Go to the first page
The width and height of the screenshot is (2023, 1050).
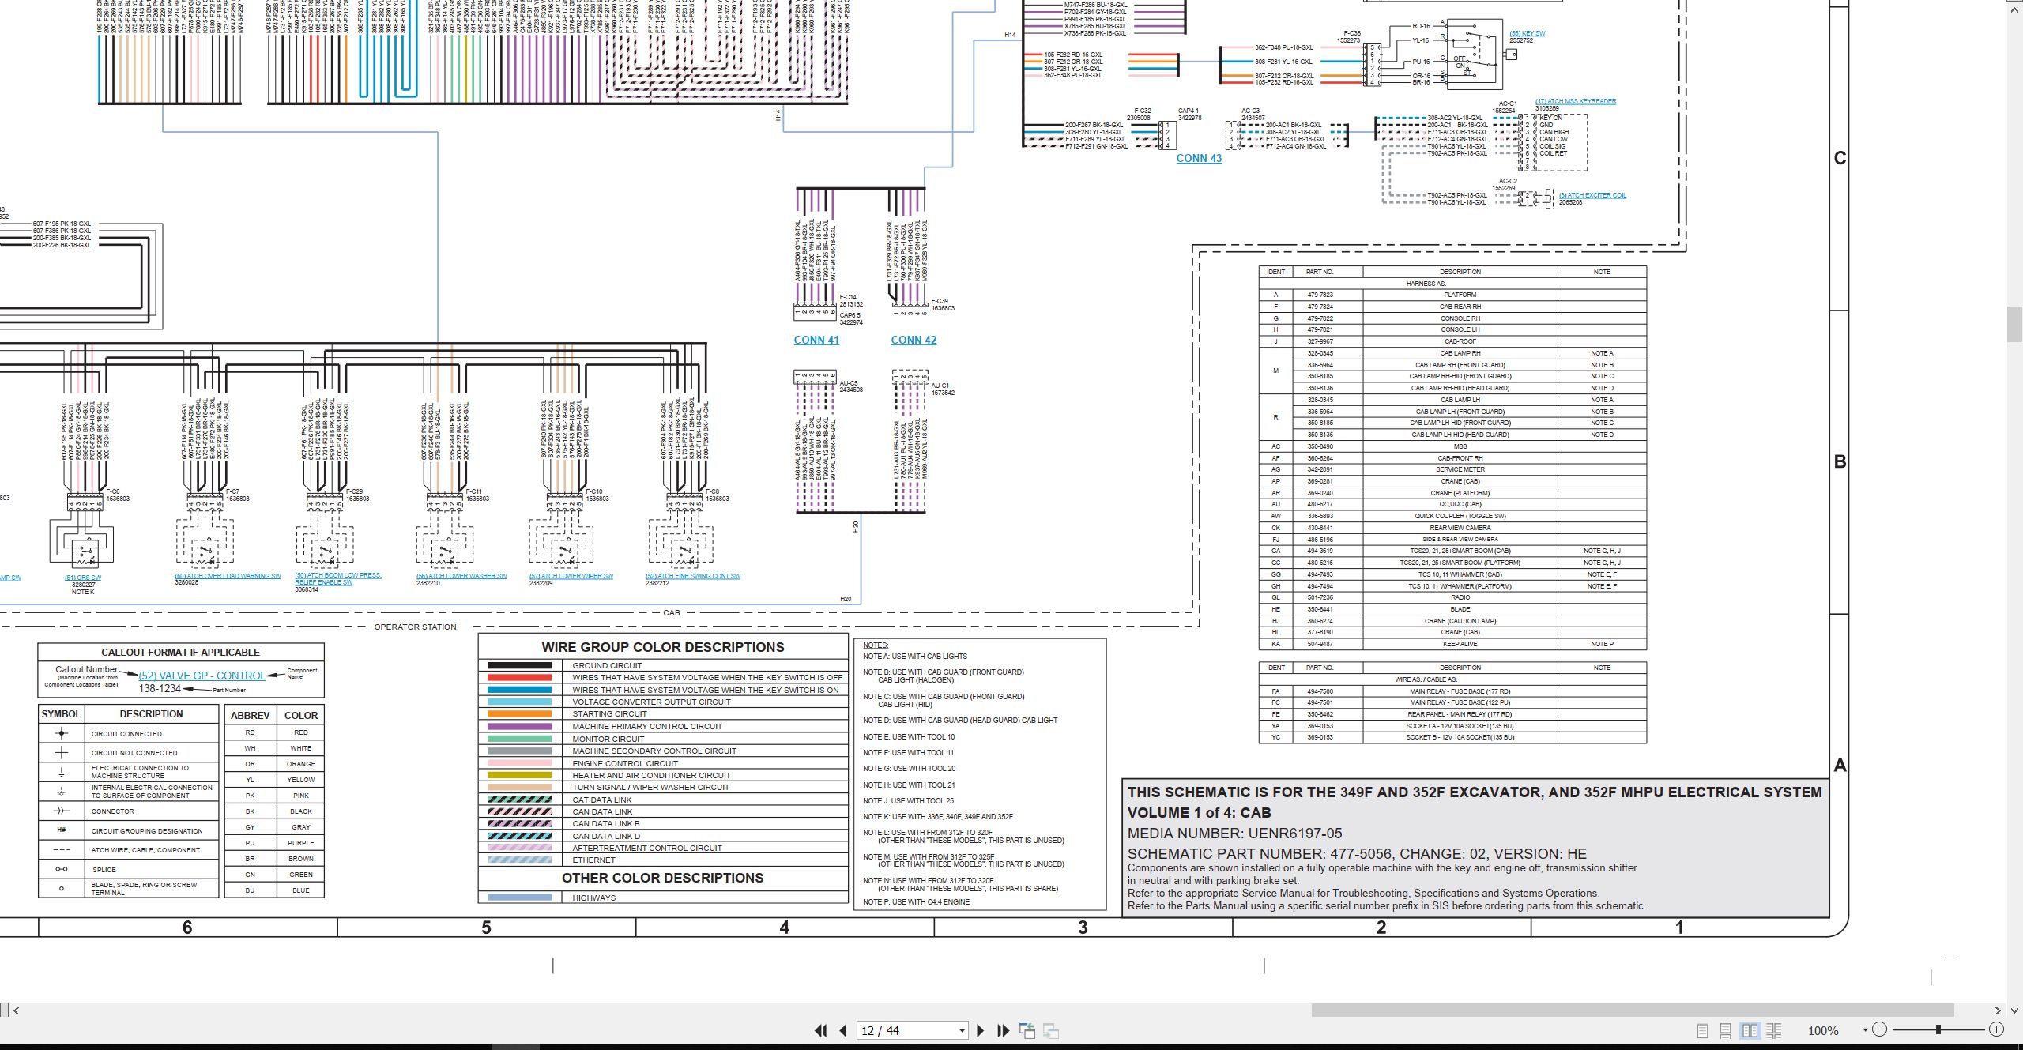[821, 1030]
